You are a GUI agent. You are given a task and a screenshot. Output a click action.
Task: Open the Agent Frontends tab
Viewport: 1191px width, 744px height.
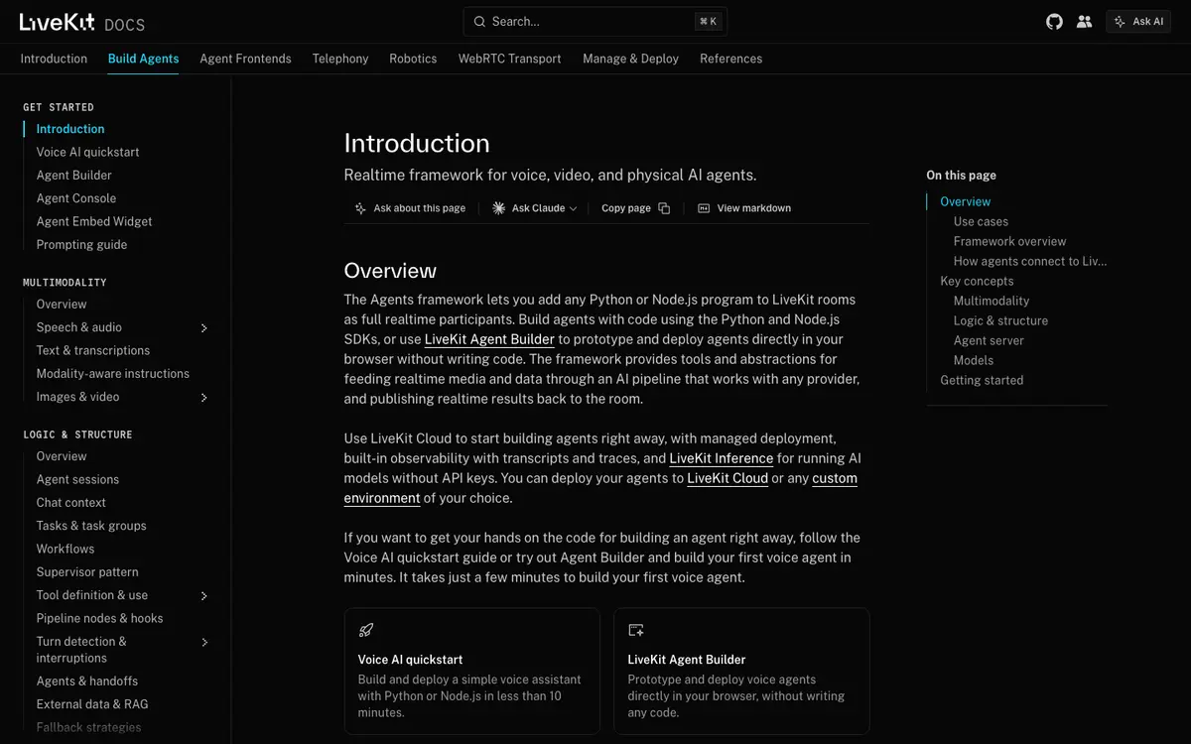point(245,59)
